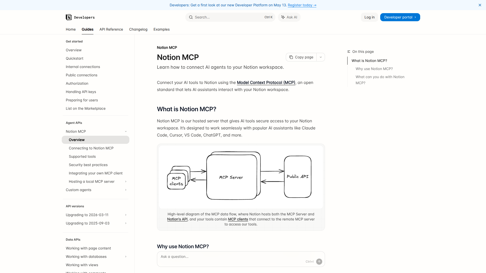Click the Notion MCP breadcrumb text
486x273 pixels.
coord(167,48)
